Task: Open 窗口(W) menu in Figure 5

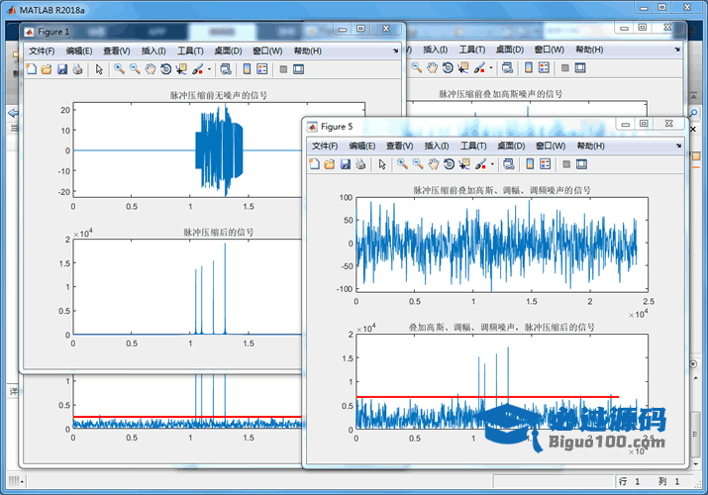Action: pyautogui.click(x=551, y=147)
